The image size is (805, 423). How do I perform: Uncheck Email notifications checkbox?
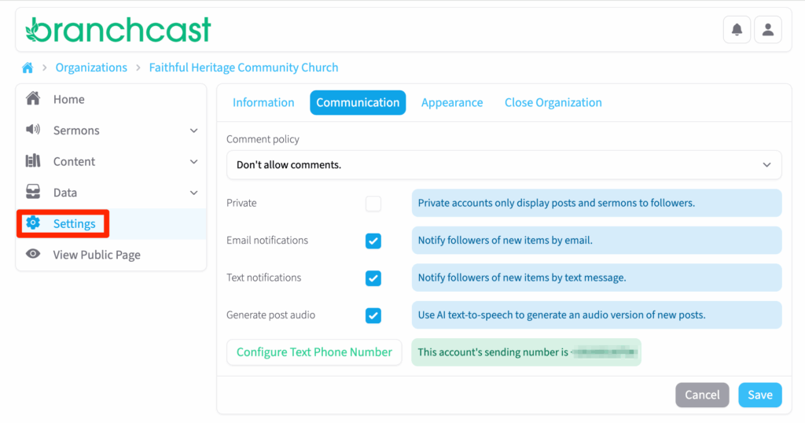pyautogui.click(x=373, y=241)
